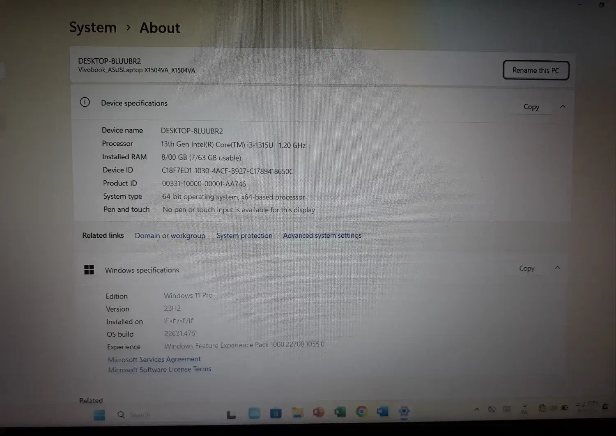Click the battery tray icon
The width and height of the screenshot is (616, 436).
point(565,408)
